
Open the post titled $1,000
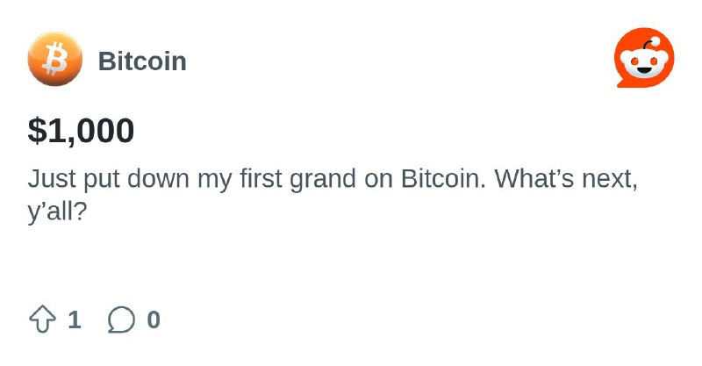[81, 131]
